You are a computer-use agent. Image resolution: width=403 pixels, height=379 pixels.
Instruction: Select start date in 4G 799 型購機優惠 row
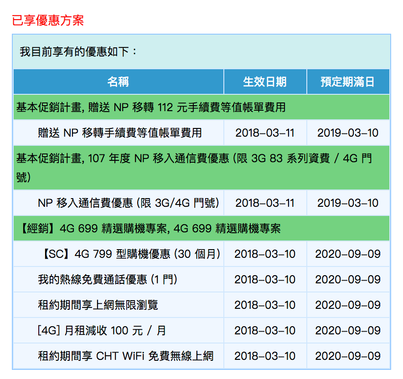pos(265,254)
